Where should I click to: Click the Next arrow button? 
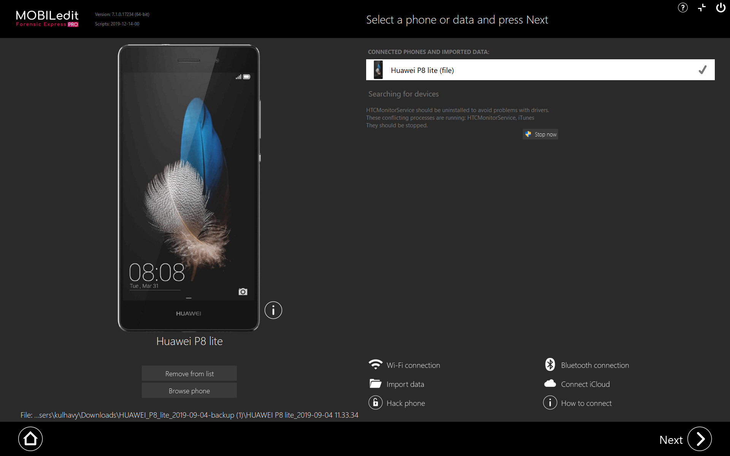(699, 439)
